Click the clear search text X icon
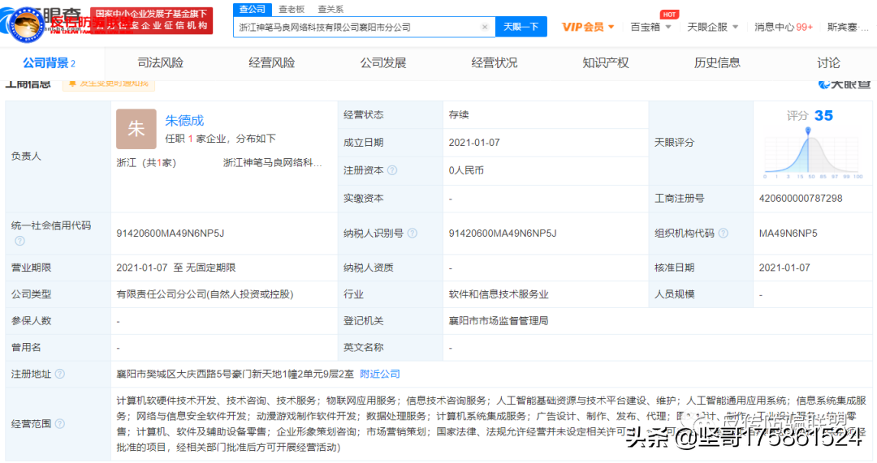Screen dimensions: 877x463 point(484,27)
